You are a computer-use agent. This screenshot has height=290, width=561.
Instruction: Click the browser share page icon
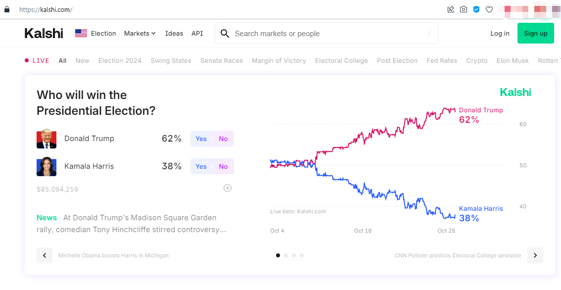tap(451, 9)
